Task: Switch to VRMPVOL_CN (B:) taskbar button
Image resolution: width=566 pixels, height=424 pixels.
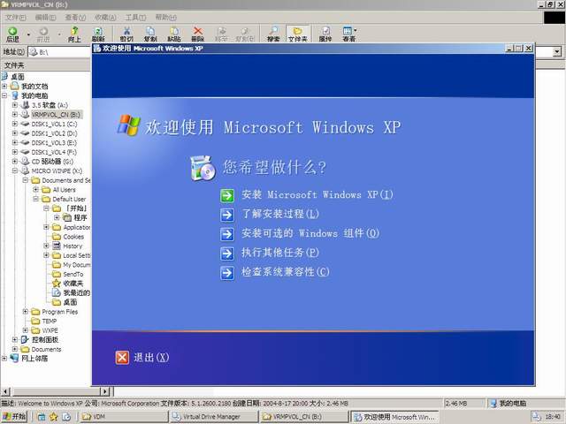Action: coord(304,417)
